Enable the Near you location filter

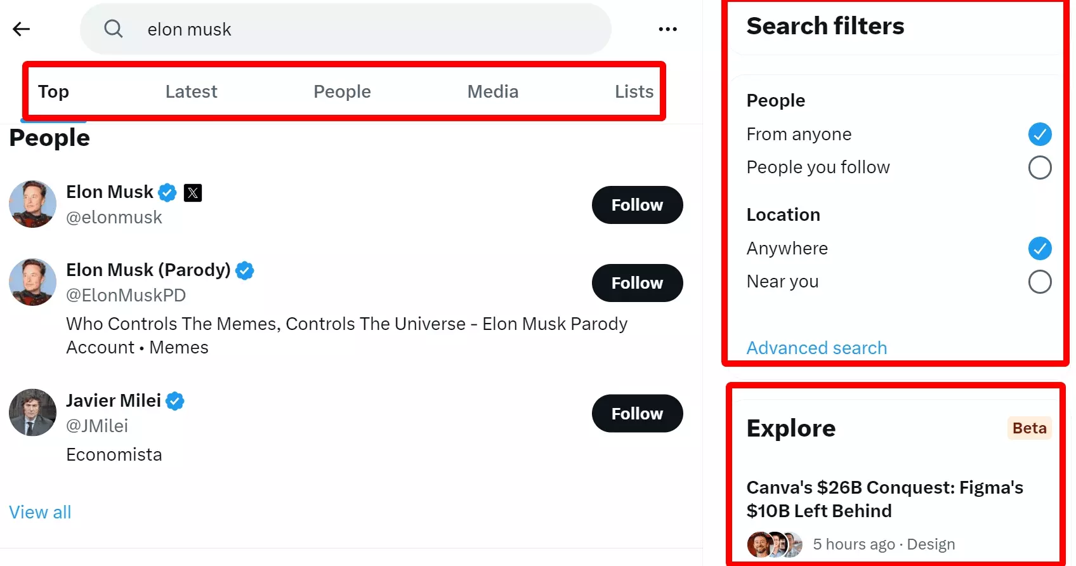coord(1040,282)
